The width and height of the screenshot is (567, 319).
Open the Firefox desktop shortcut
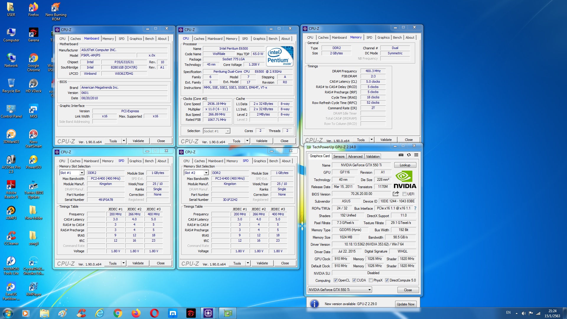pyautogui.click(x=33, y=9)
